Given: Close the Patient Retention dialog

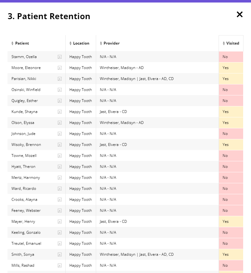Looking at the screenshot, I should tap(240, 14).
